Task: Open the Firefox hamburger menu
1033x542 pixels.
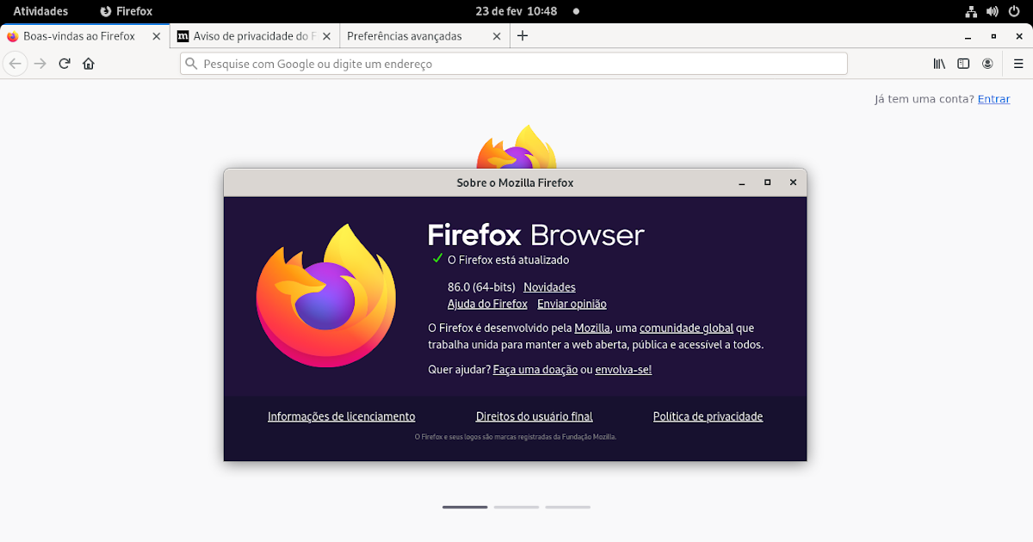Action: [1018, 63]
